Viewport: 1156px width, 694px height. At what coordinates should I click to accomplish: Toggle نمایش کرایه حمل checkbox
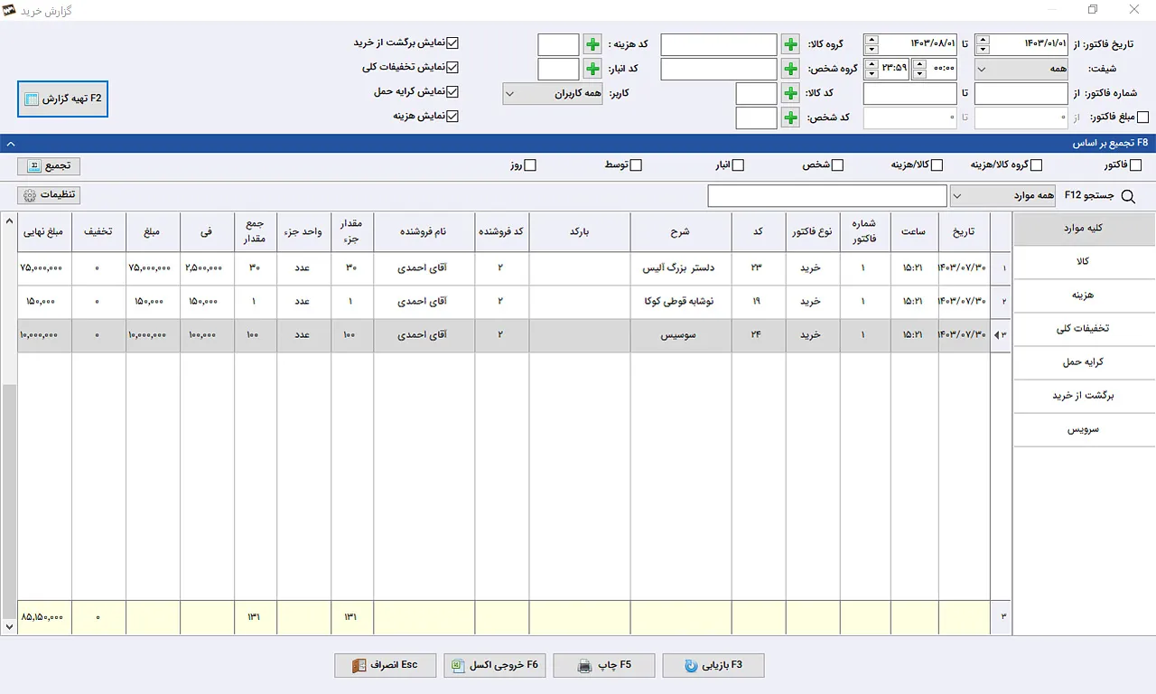tap(453, 91)
